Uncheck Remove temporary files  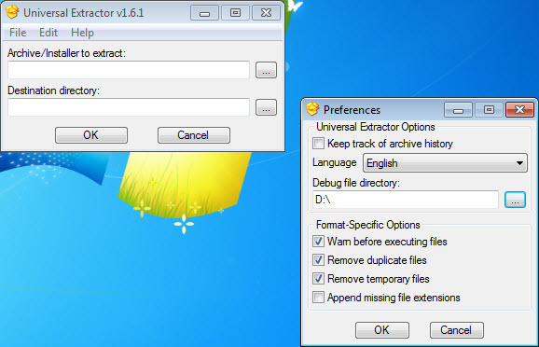click(318, 279)
